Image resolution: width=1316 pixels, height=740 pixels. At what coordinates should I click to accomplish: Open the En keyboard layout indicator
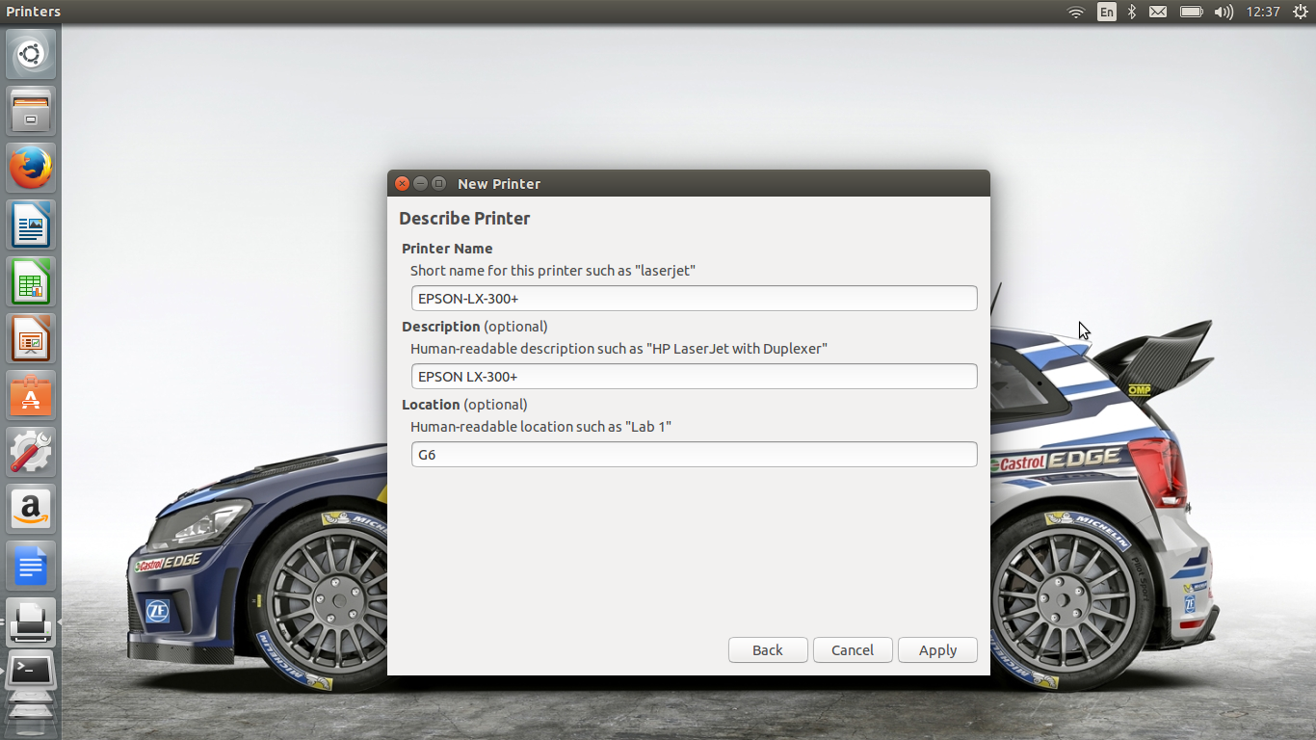pos(1107,12)
